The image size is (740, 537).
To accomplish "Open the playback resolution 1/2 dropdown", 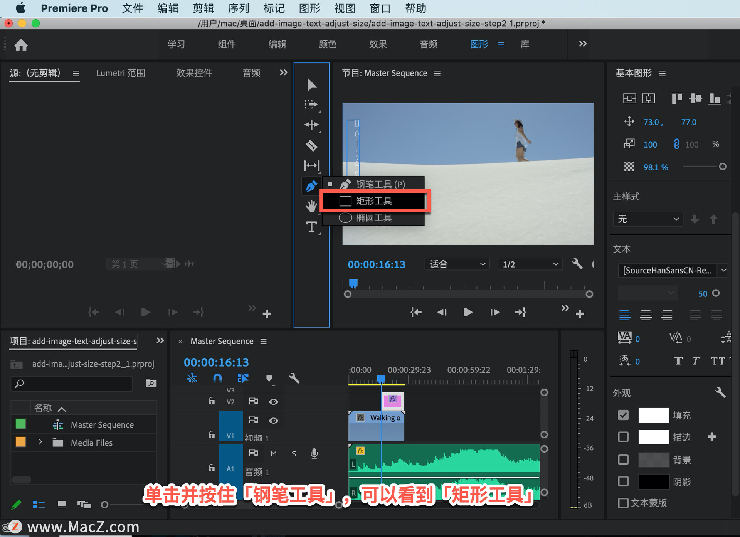I will click(530, 264).
